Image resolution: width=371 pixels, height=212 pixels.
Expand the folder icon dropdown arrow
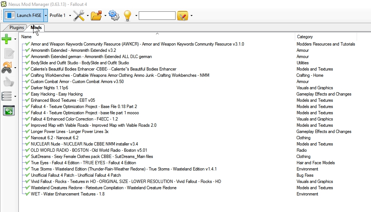(105, 15)
